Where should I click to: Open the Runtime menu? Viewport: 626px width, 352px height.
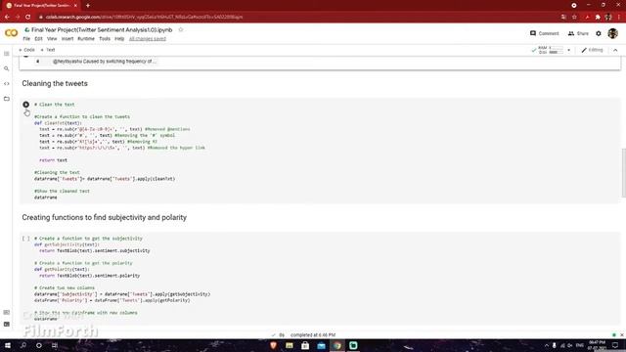[86, 39]
